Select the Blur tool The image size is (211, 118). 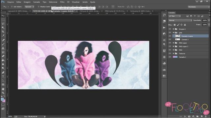3,64
